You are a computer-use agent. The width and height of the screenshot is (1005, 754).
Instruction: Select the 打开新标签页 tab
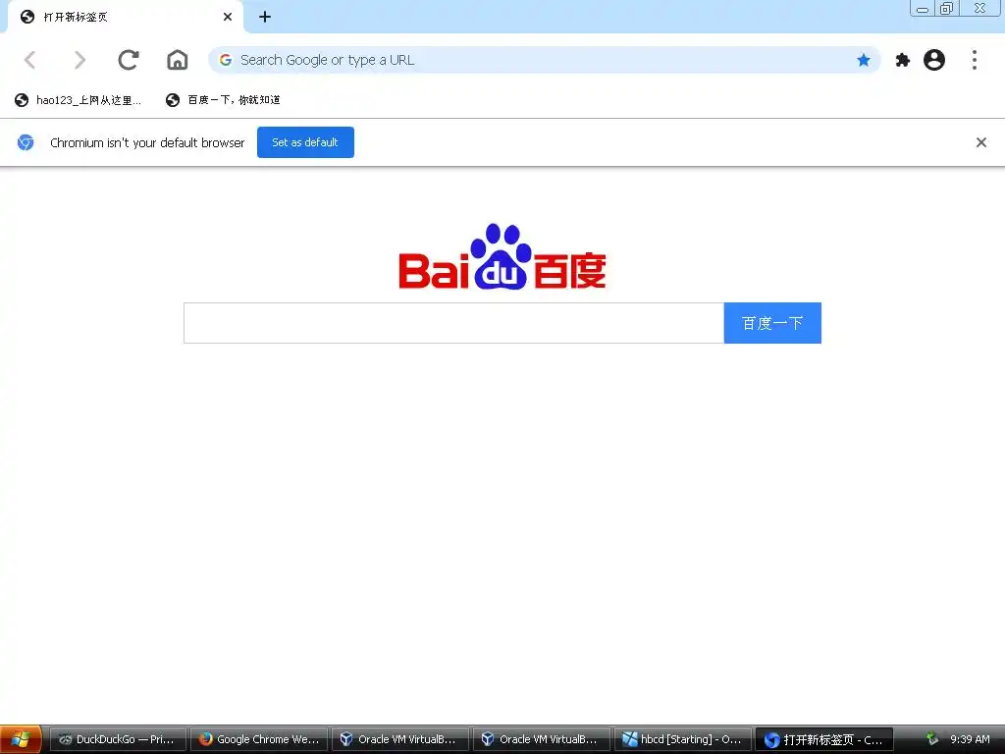125,17
